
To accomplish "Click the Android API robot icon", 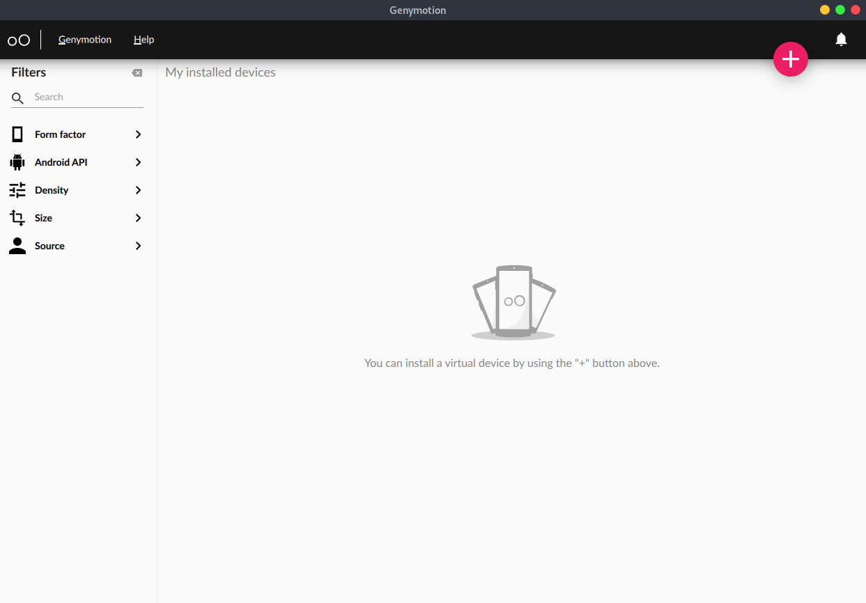I will click(17, 162).
